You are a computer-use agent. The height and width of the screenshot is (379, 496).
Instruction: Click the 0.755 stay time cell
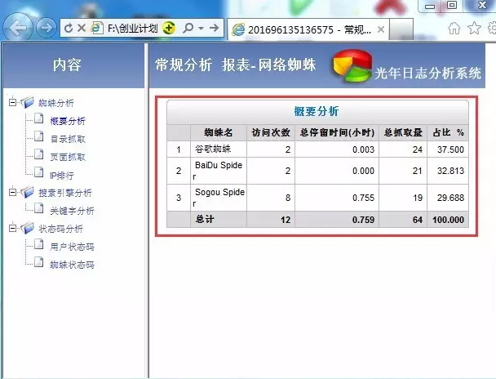(337, 198)
